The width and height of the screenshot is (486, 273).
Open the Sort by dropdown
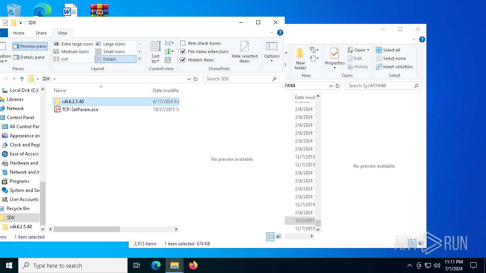156,52
